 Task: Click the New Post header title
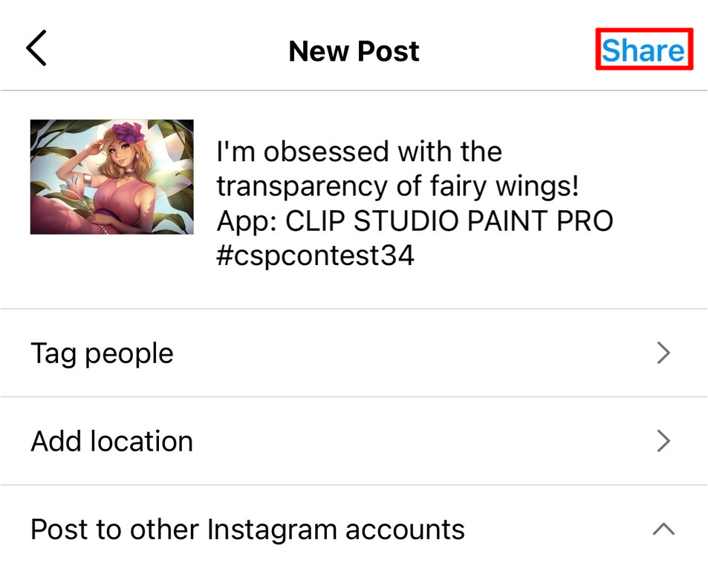354,50
